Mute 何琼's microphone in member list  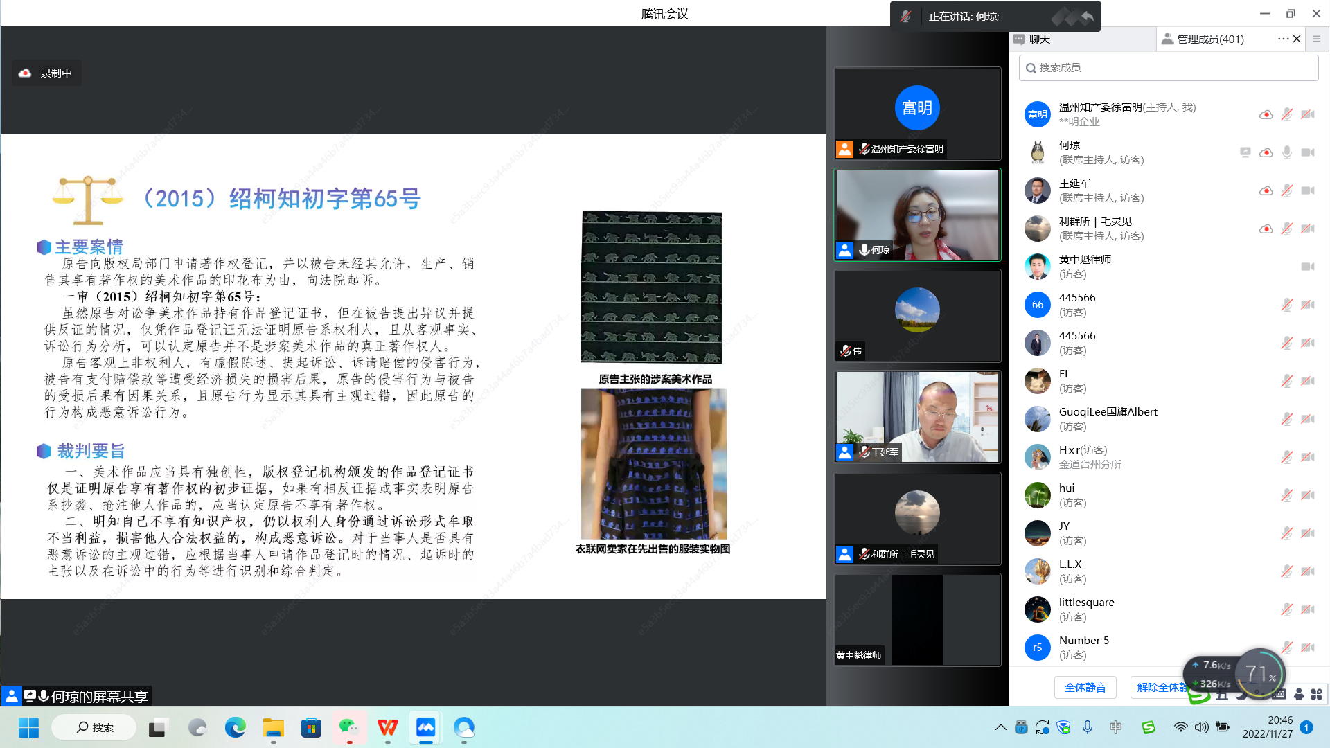pos(1286,152)
